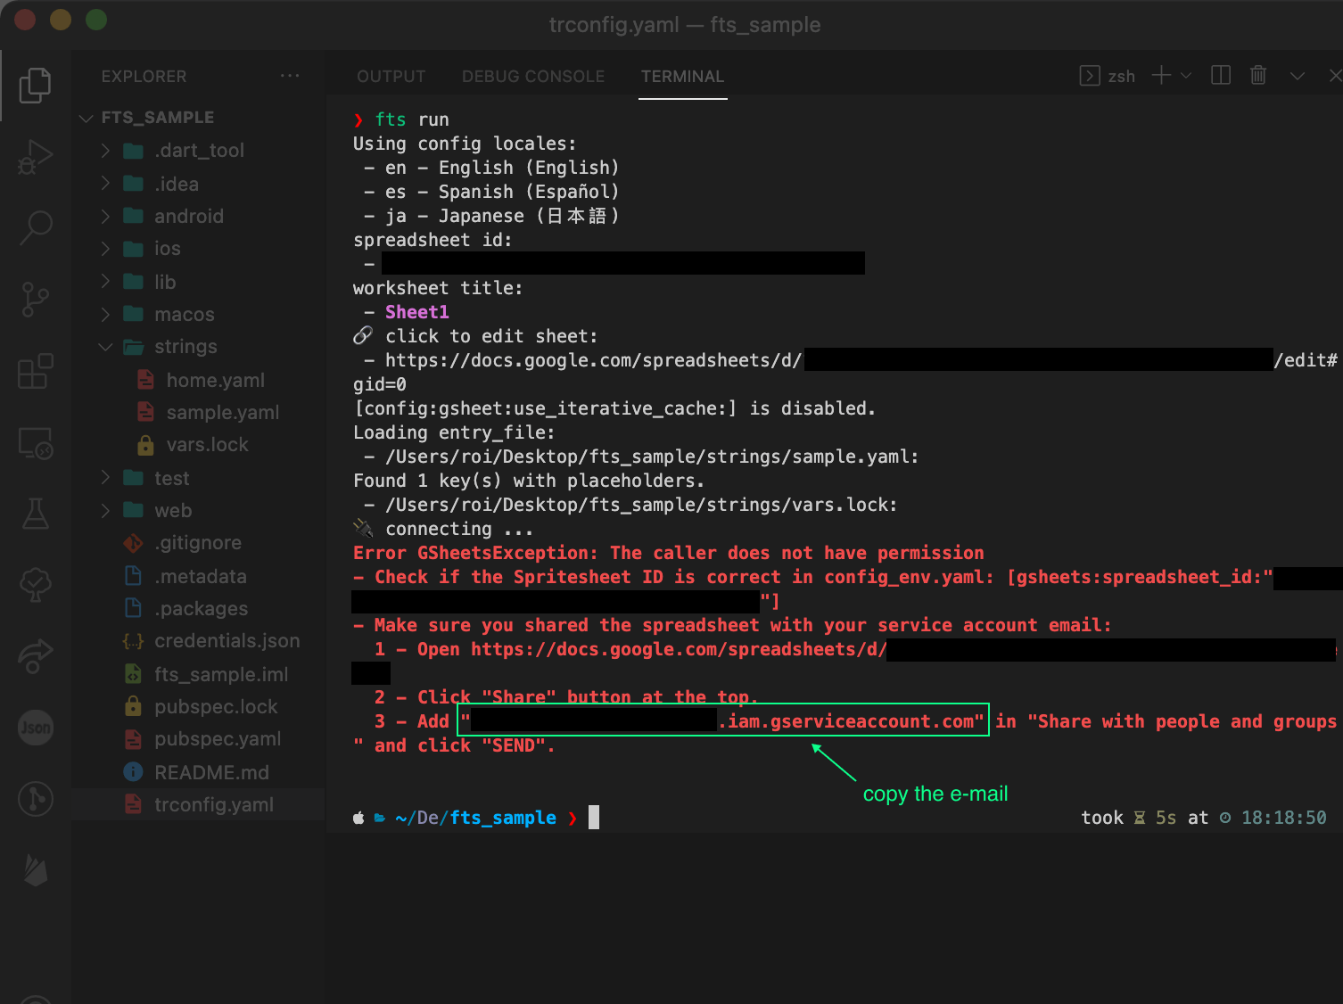This screenshot has height=1004, width=1343.
Task: Click the trash icon to kill terminal
Action: [x=1257, y=76]
